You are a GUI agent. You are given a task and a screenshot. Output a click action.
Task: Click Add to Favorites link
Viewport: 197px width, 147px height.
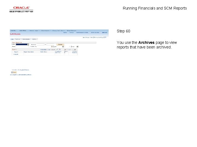(95, 32)
